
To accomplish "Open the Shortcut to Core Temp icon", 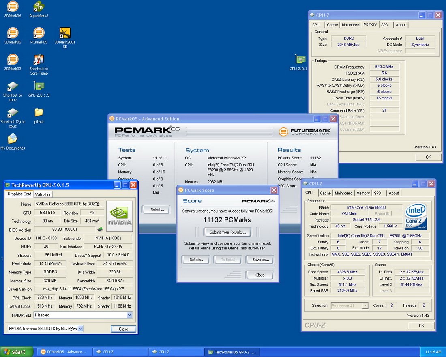I will click(x=39, y=65).
